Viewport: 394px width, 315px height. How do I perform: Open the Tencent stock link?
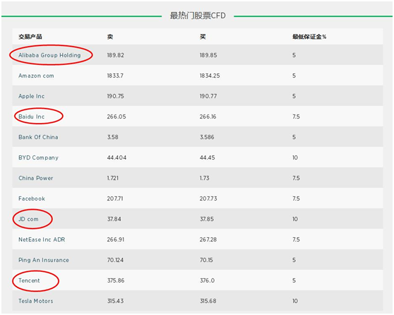coord(29,280)
